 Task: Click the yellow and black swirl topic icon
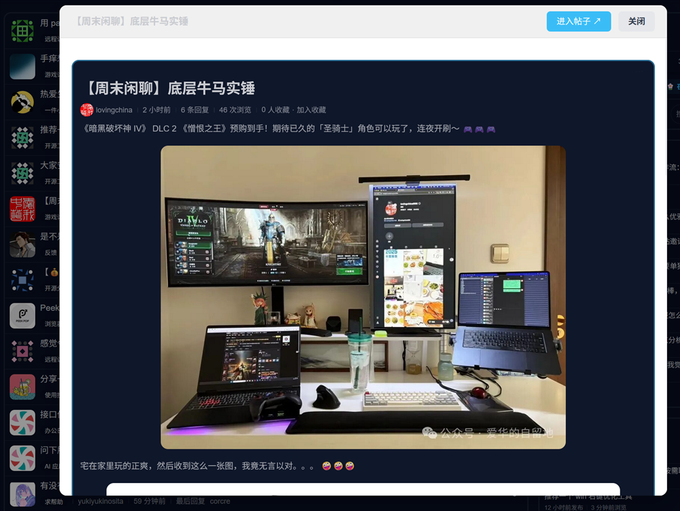(22, 102)
